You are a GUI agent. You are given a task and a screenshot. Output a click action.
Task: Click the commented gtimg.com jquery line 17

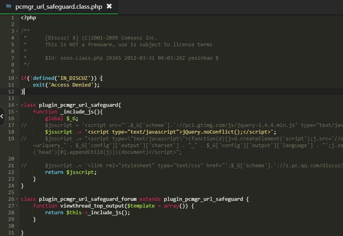pyautogui.click(x=182, y=125)
